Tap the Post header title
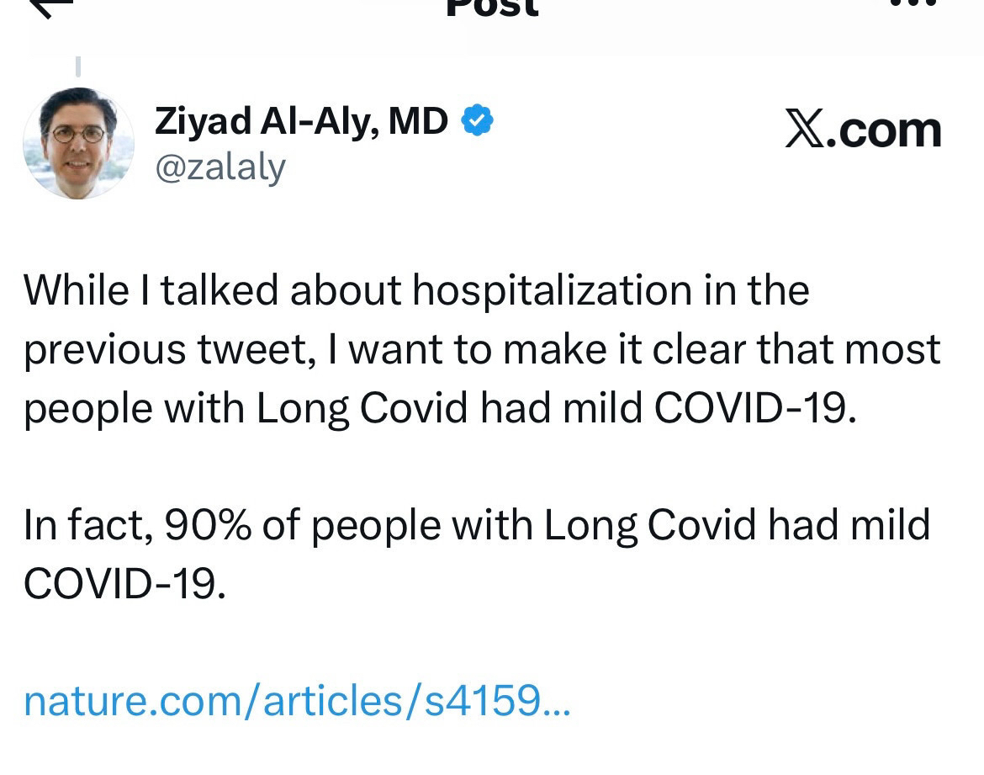Screen dimensions: 984x775 click(492, 7)
